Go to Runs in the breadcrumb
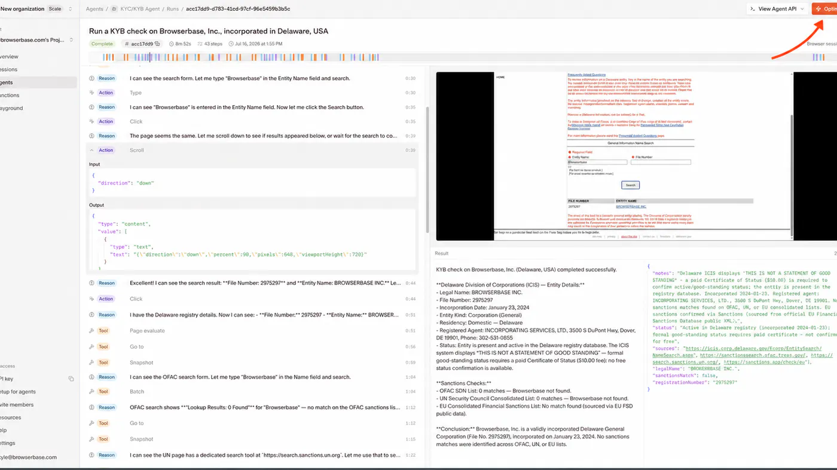 pyautogui.click(x=172, y=9)
